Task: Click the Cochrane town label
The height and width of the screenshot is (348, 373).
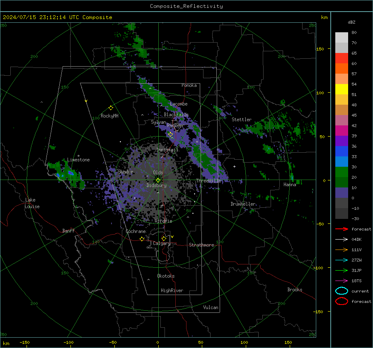Action: [136, 231]
